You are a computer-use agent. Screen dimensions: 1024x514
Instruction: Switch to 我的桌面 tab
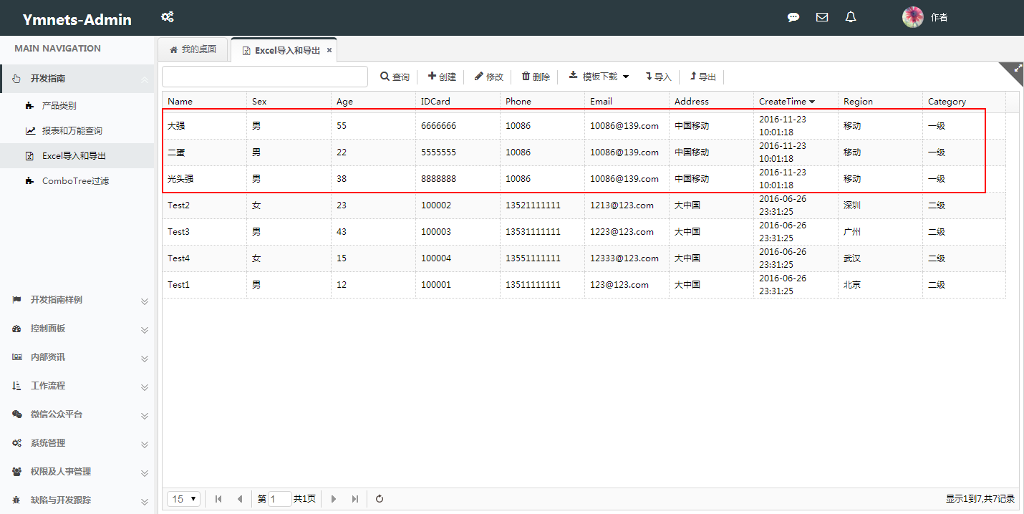click(193, 49)
